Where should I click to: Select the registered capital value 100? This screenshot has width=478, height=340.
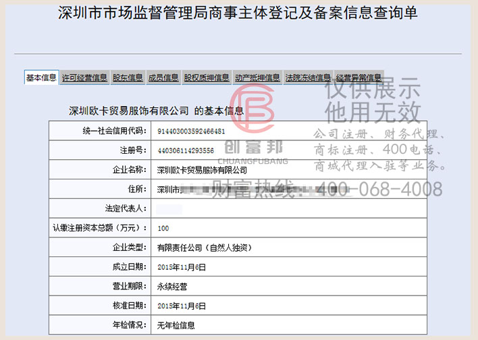[x=163, y=228]
